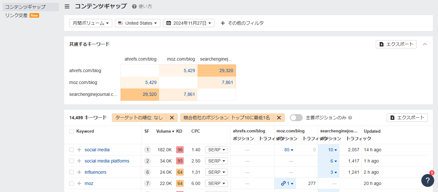Click the United States flag icon
Screen dimensions: 438x192
(x=120, y=23)
